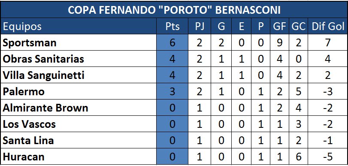This screenshot has height=166, width=348.
Task: Select the Huracan team cell
Action: click(x=79, y=157)
